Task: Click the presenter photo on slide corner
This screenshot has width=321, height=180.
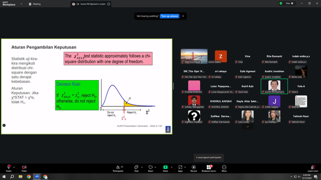Action: click(x=168, y=129)
